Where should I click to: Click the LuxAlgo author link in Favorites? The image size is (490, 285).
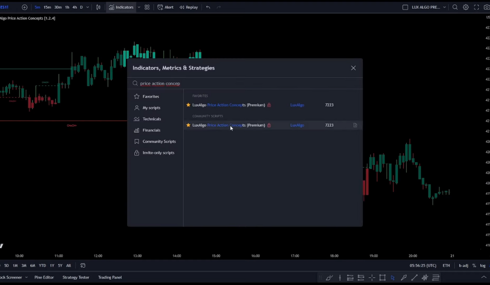[x=297, y=105]
